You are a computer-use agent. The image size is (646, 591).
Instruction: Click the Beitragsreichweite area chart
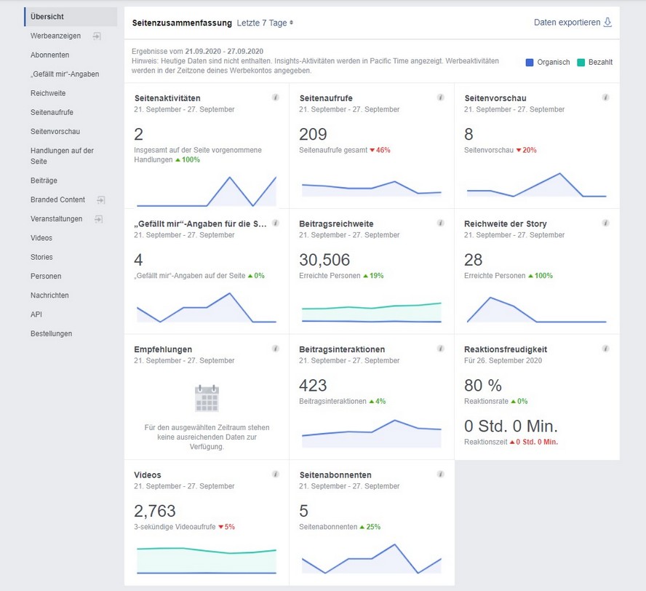372,312
